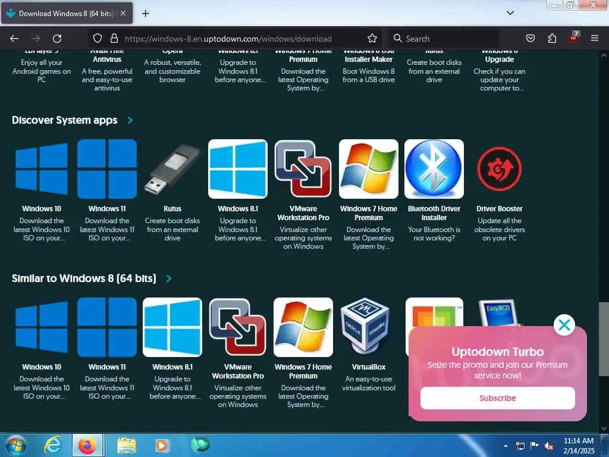This screenshot has height=457, width=609.
Task: Open the Similar to Windows 8 (64 bits) heading
Action: tap(84, 278)
